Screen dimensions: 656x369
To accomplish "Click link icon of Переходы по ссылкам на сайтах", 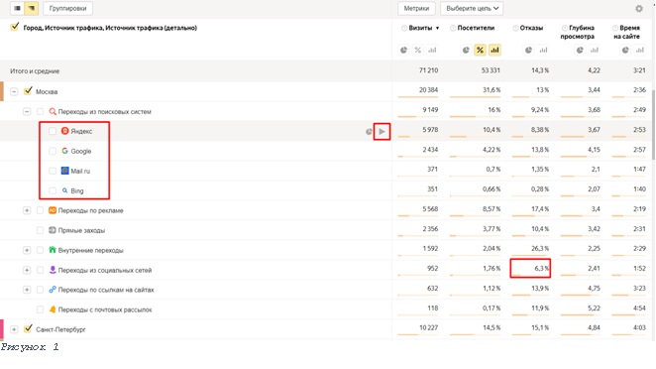I will (x=53, y=290).
